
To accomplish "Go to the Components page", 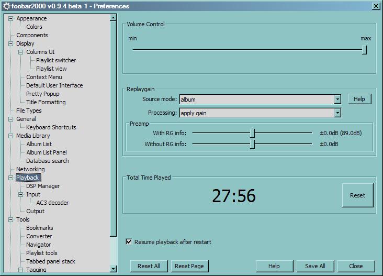I will (32, 35).
